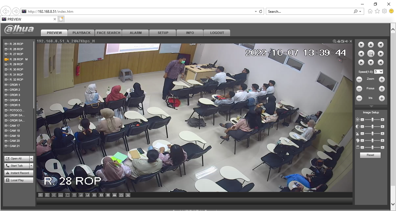396x211 pixels.
Task: Refresh the page in the browser
Action: click(261, 12)
